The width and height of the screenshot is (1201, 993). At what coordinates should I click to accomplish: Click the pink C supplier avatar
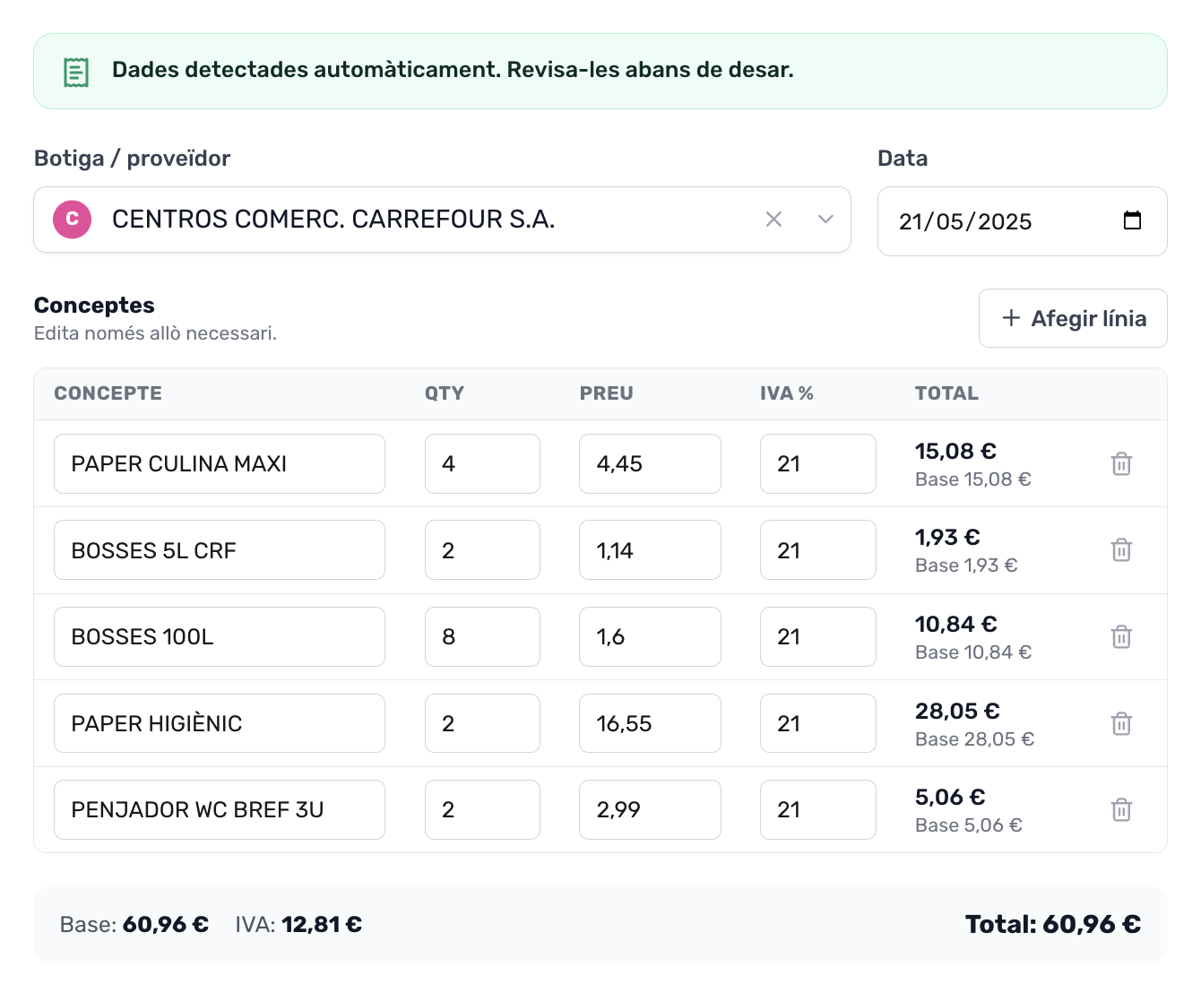point(73,220)
